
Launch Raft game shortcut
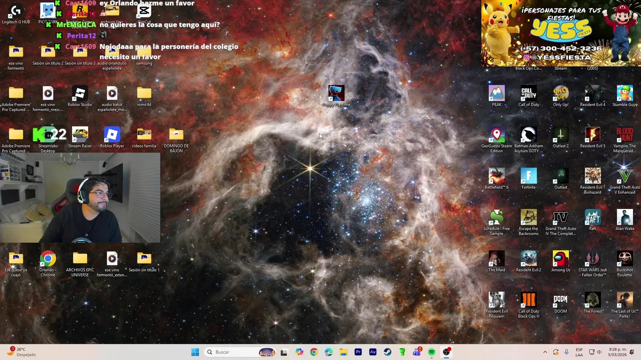[x=592, y=220]
